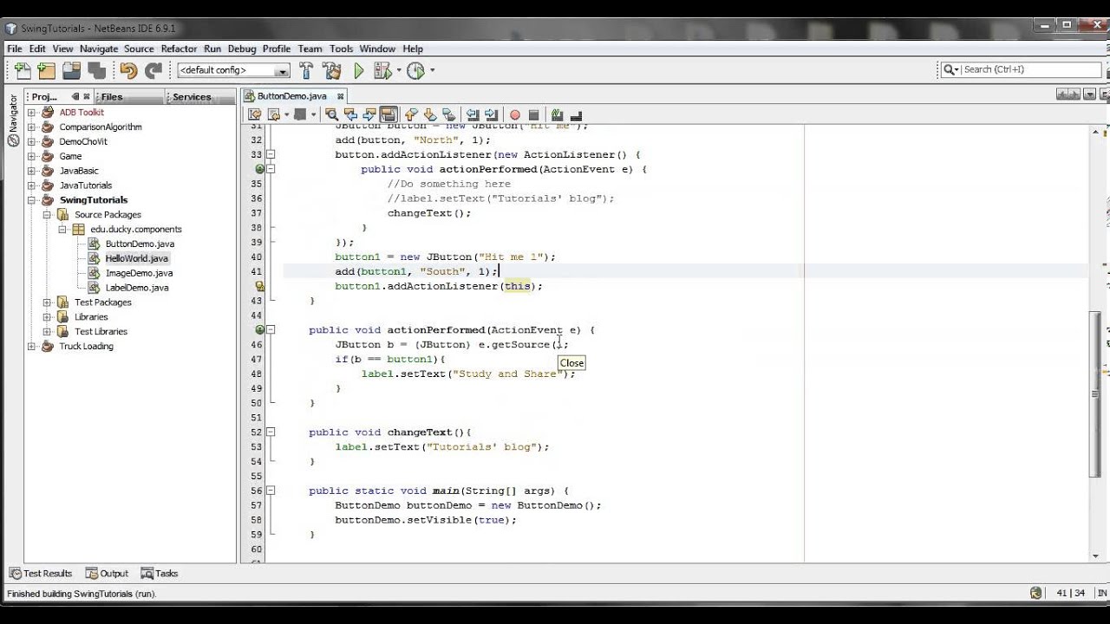Open the Navigate menu
This screenshot has height=624, width=1110.
tap(99, 49)
